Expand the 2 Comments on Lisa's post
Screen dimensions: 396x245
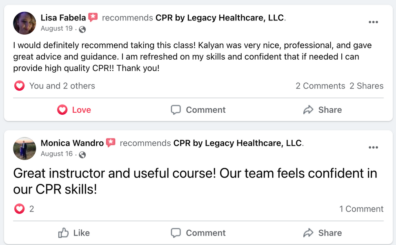[320, 86]
